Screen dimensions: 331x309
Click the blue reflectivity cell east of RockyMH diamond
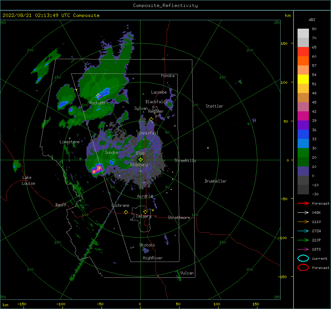[105, 92]
